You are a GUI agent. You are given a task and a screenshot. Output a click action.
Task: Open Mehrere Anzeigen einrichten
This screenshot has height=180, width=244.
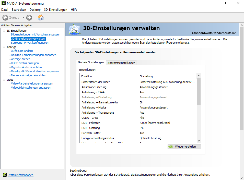[x=28, y=75]
